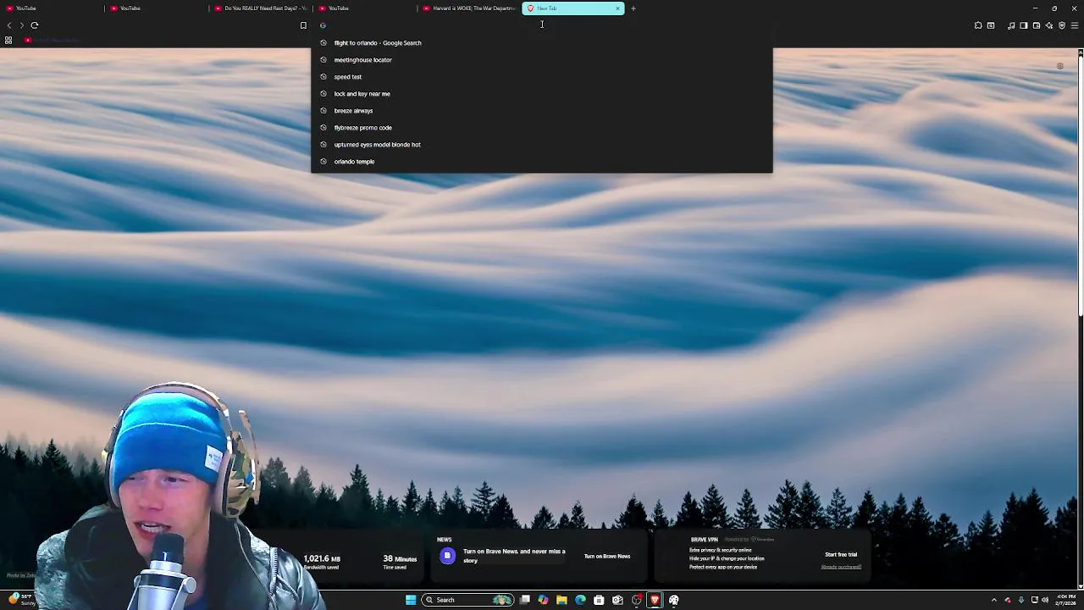Open the Brave playlist music icon
1084x610 pixels.
(x=1011, y=25)
